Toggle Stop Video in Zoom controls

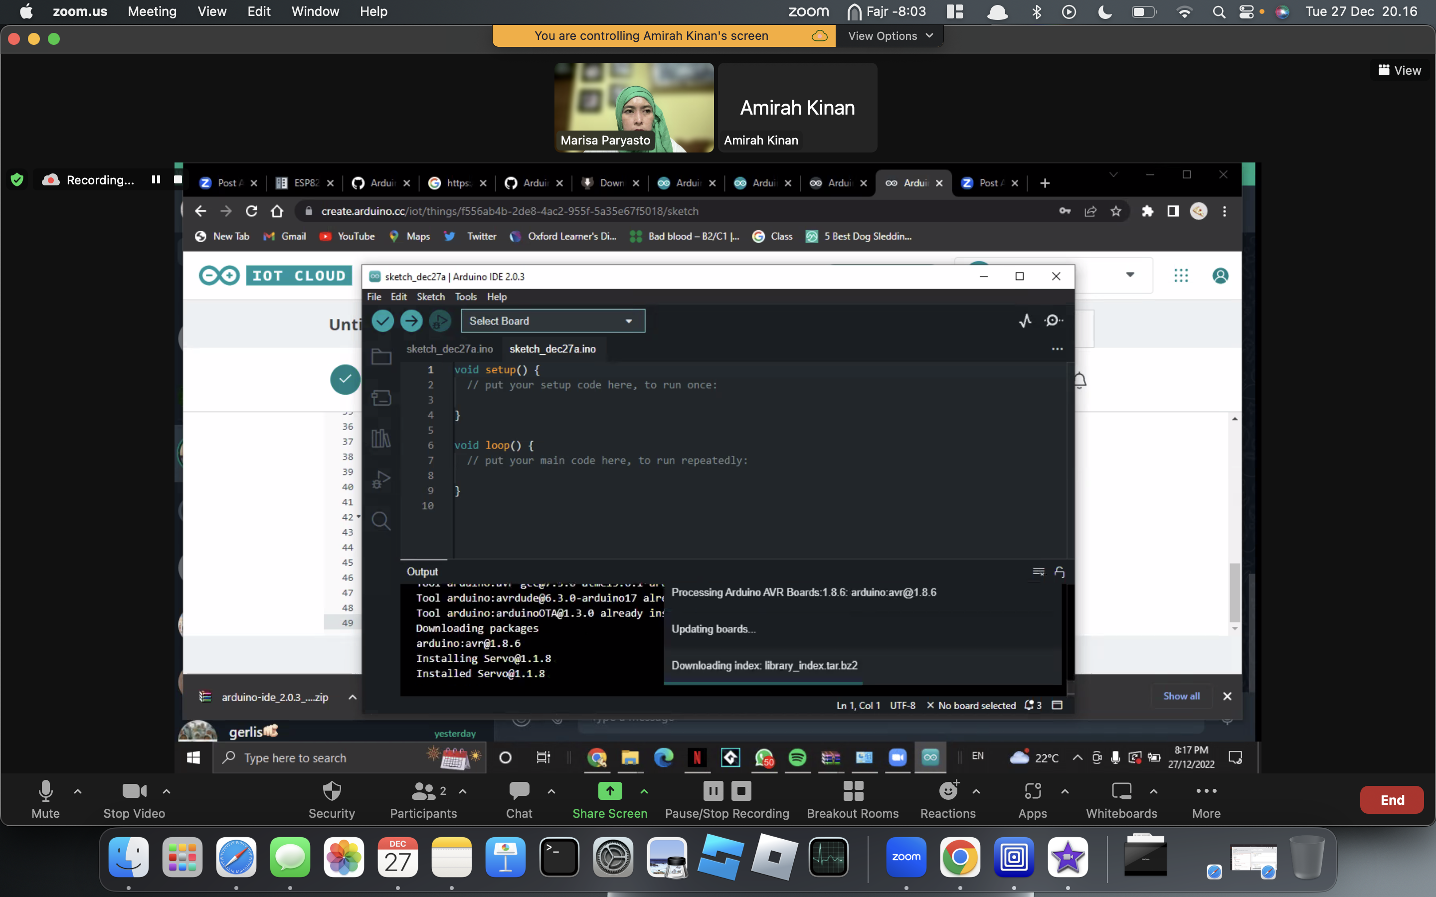(x=131, y=799)
